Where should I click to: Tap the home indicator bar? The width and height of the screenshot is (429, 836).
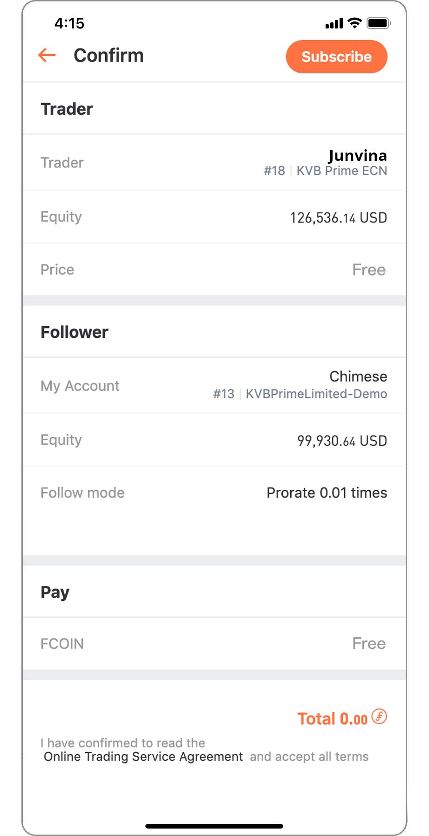click(x=214, y=826)
